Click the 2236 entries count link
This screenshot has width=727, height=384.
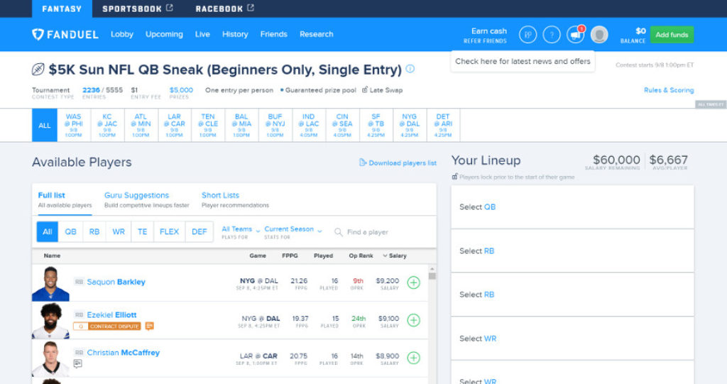pyautogui.click(x=91, y=90)
